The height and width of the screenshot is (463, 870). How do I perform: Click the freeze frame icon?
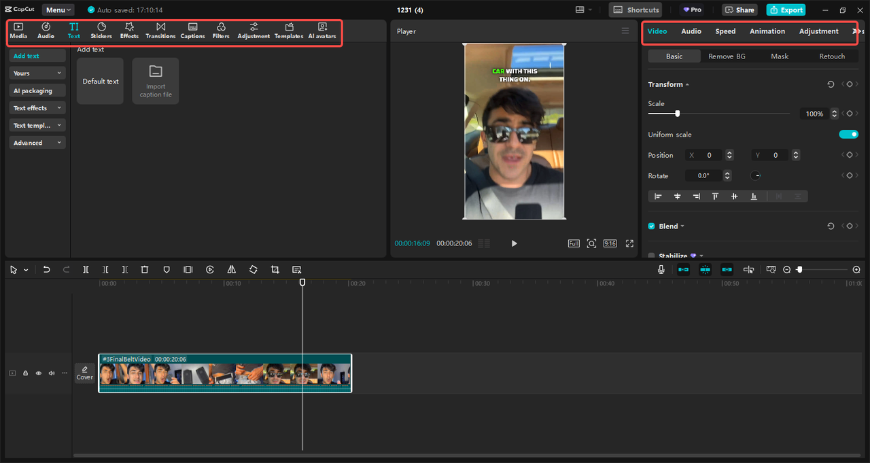pos(188,270)
